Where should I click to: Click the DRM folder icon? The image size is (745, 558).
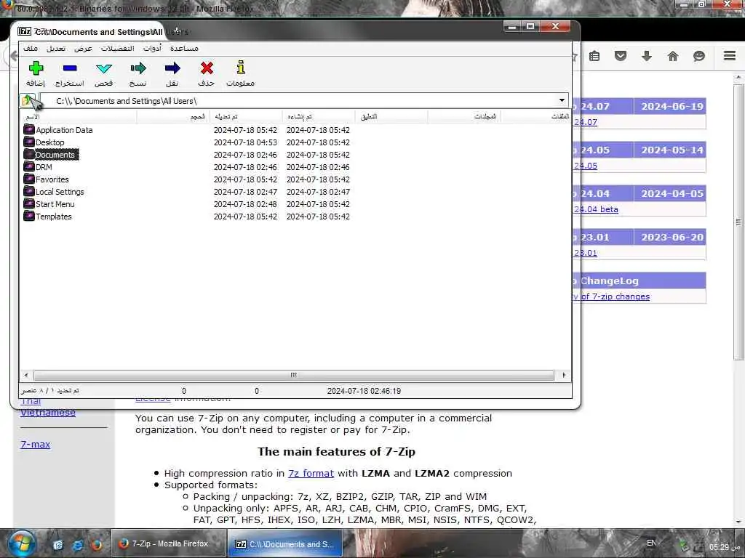29,166
